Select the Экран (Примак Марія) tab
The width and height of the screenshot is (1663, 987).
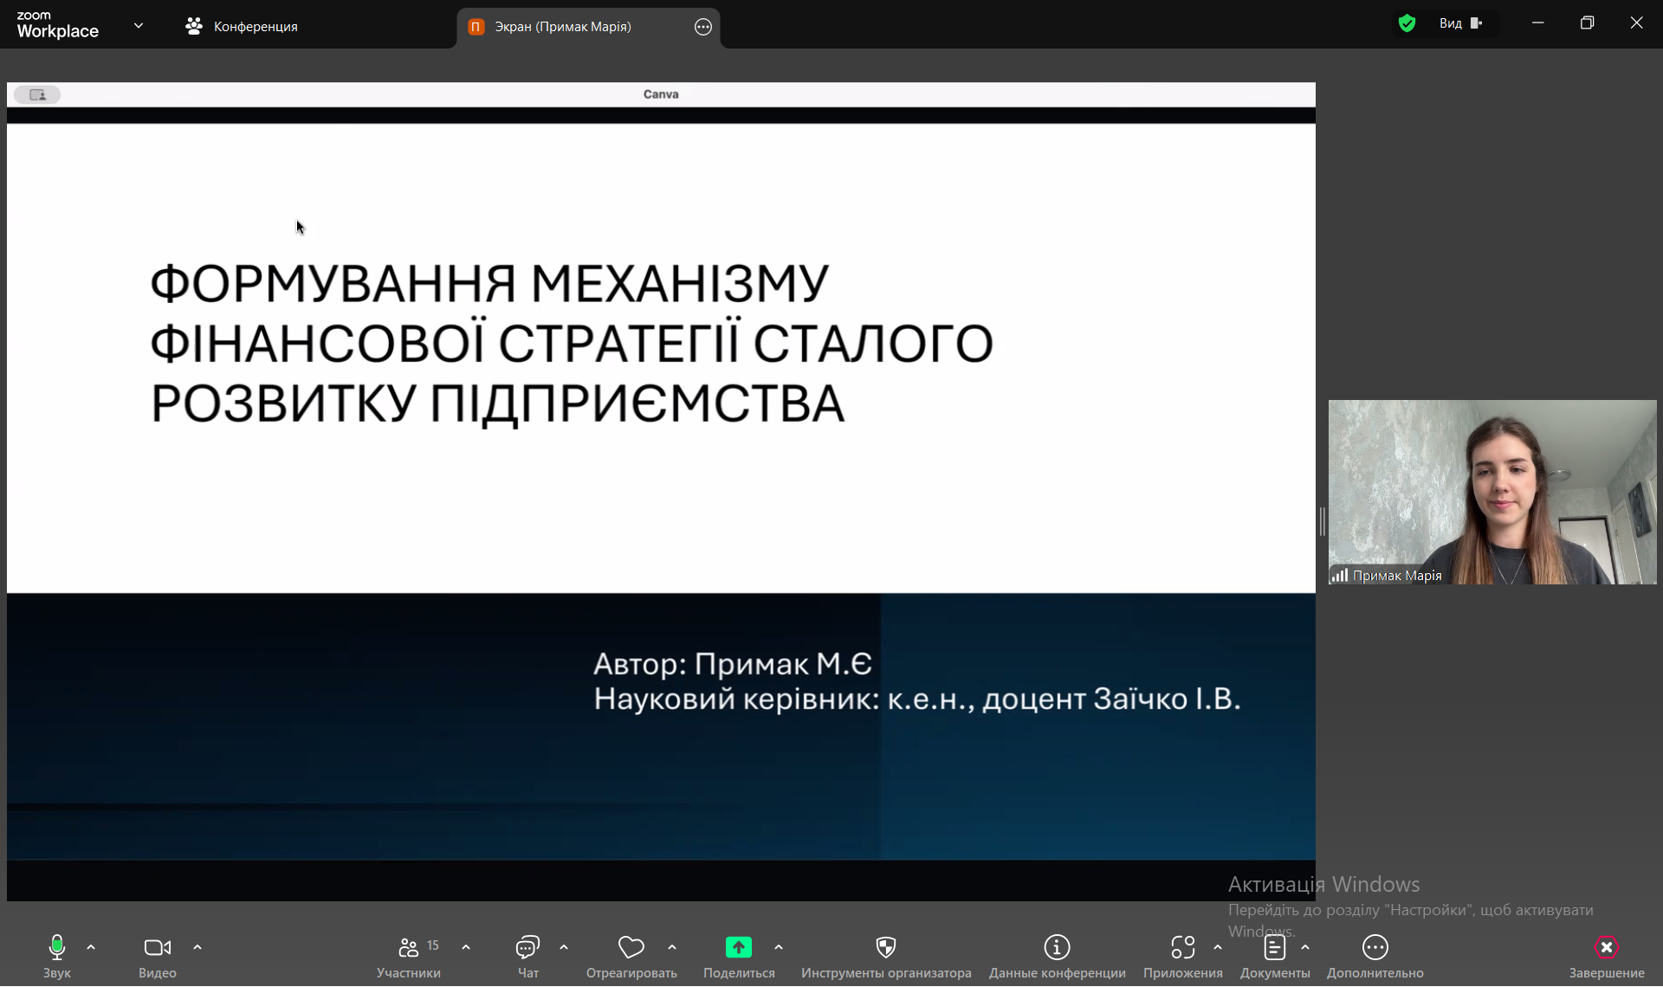(x=563, y=27)
